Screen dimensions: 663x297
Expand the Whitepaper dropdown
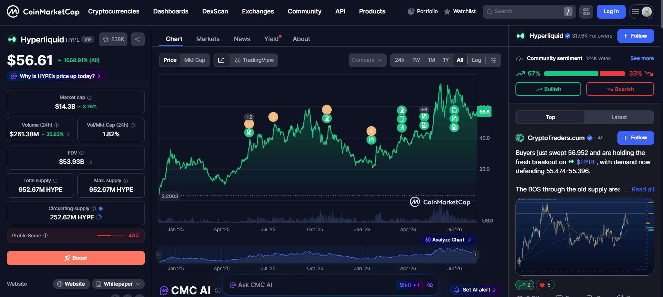[118, 284]
